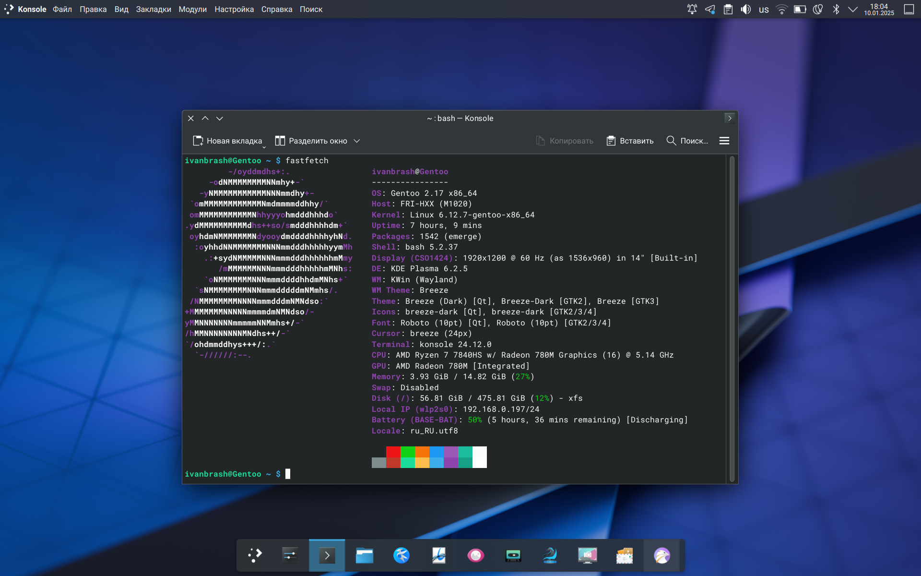
Task: Open the volume control tray icon
Action: [x=745, y=9]
